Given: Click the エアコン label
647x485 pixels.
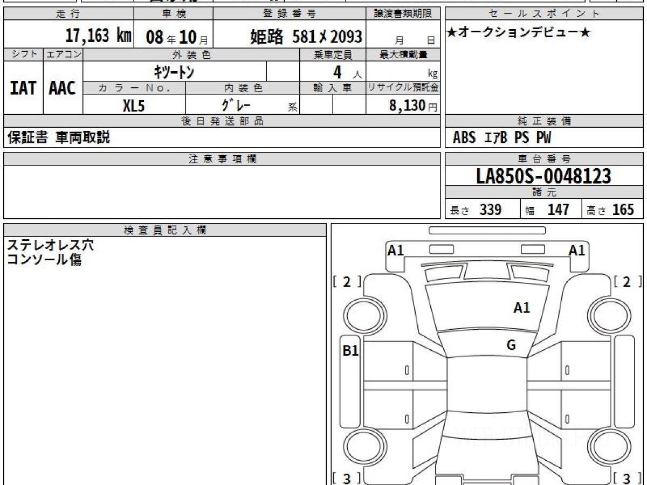Looking at the screenshot, I should tap(63, 54).
